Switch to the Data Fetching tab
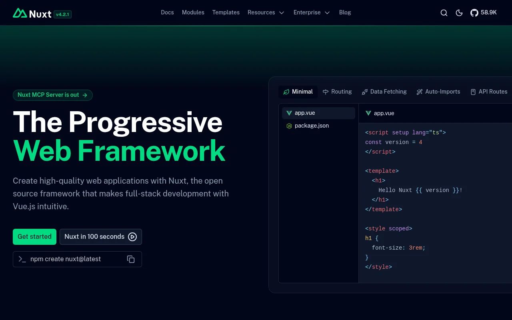512x320 pixels. pyautogui.click(x=384, y=92)
